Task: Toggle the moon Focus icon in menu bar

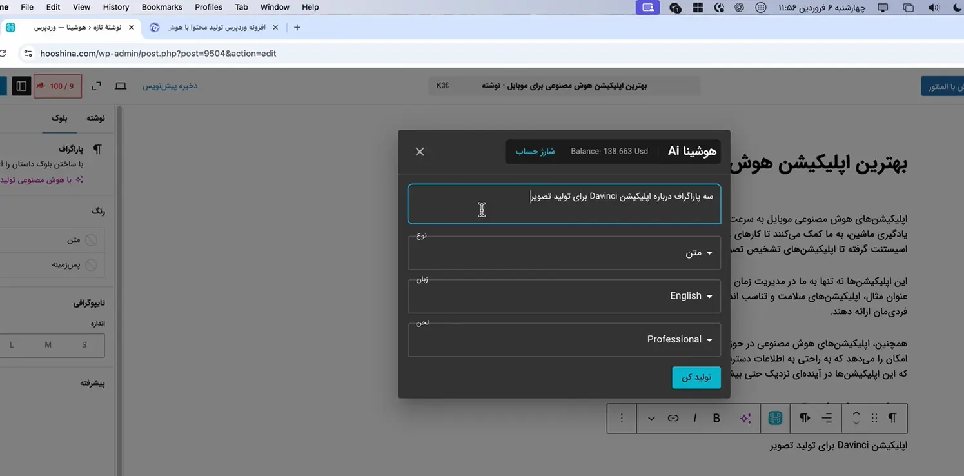Action: pos(957,8)
